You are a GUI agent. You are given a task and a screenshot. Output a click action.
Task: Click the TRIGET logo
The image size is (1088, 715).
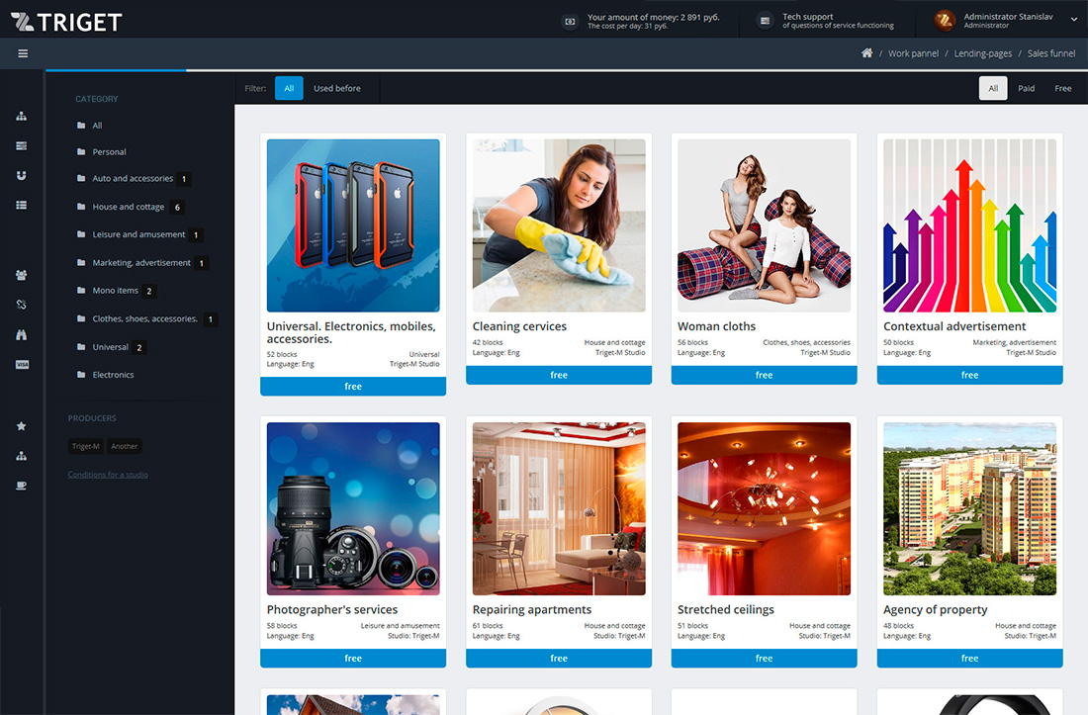(66, 22)
